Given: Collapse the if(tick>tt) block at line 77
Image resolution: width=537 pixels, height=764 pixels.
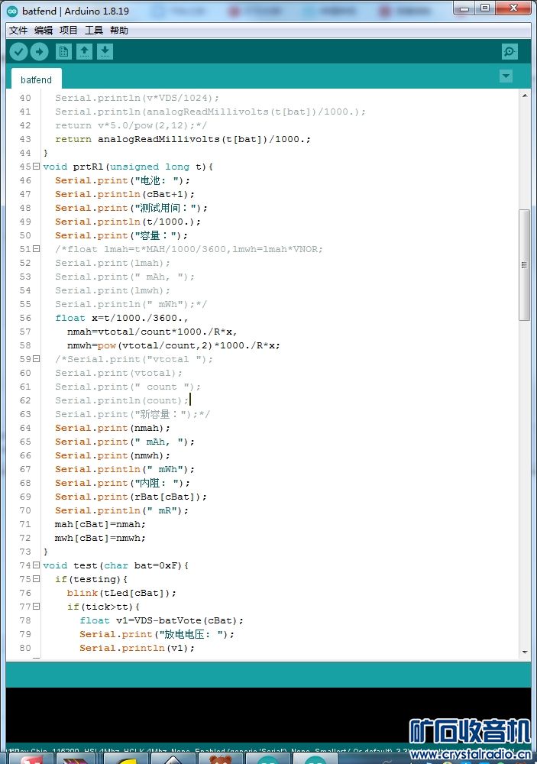Looking at the screenshot, I should pyautogui.click(x=36, y=607).
